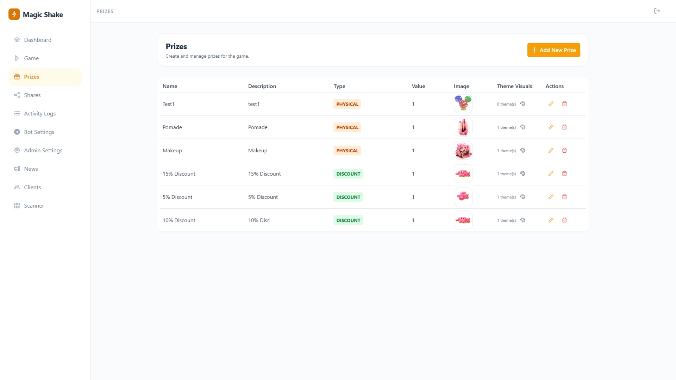676x380 pixels.
Task: Click the '0 theme(s)' count for Test1
Action: pos(506,104)
